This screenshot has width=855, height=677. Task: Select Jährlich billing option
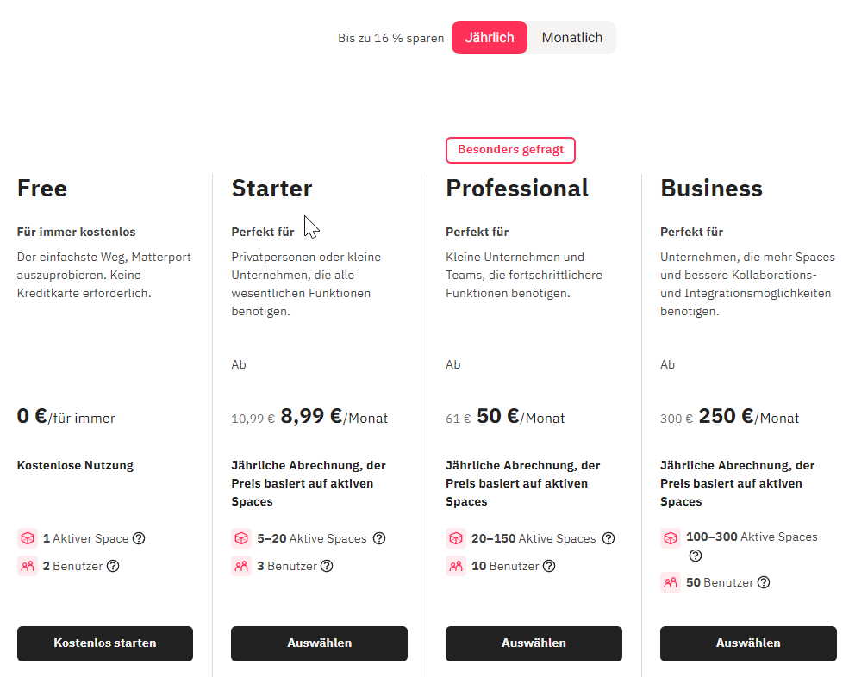[490, 38]
